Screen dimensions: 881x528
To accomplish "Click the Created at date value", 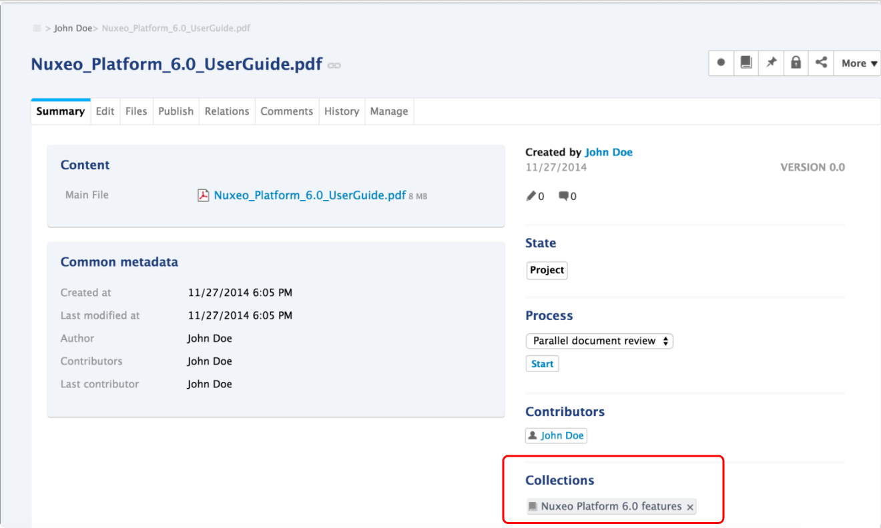I will click(x=240, y=293).
